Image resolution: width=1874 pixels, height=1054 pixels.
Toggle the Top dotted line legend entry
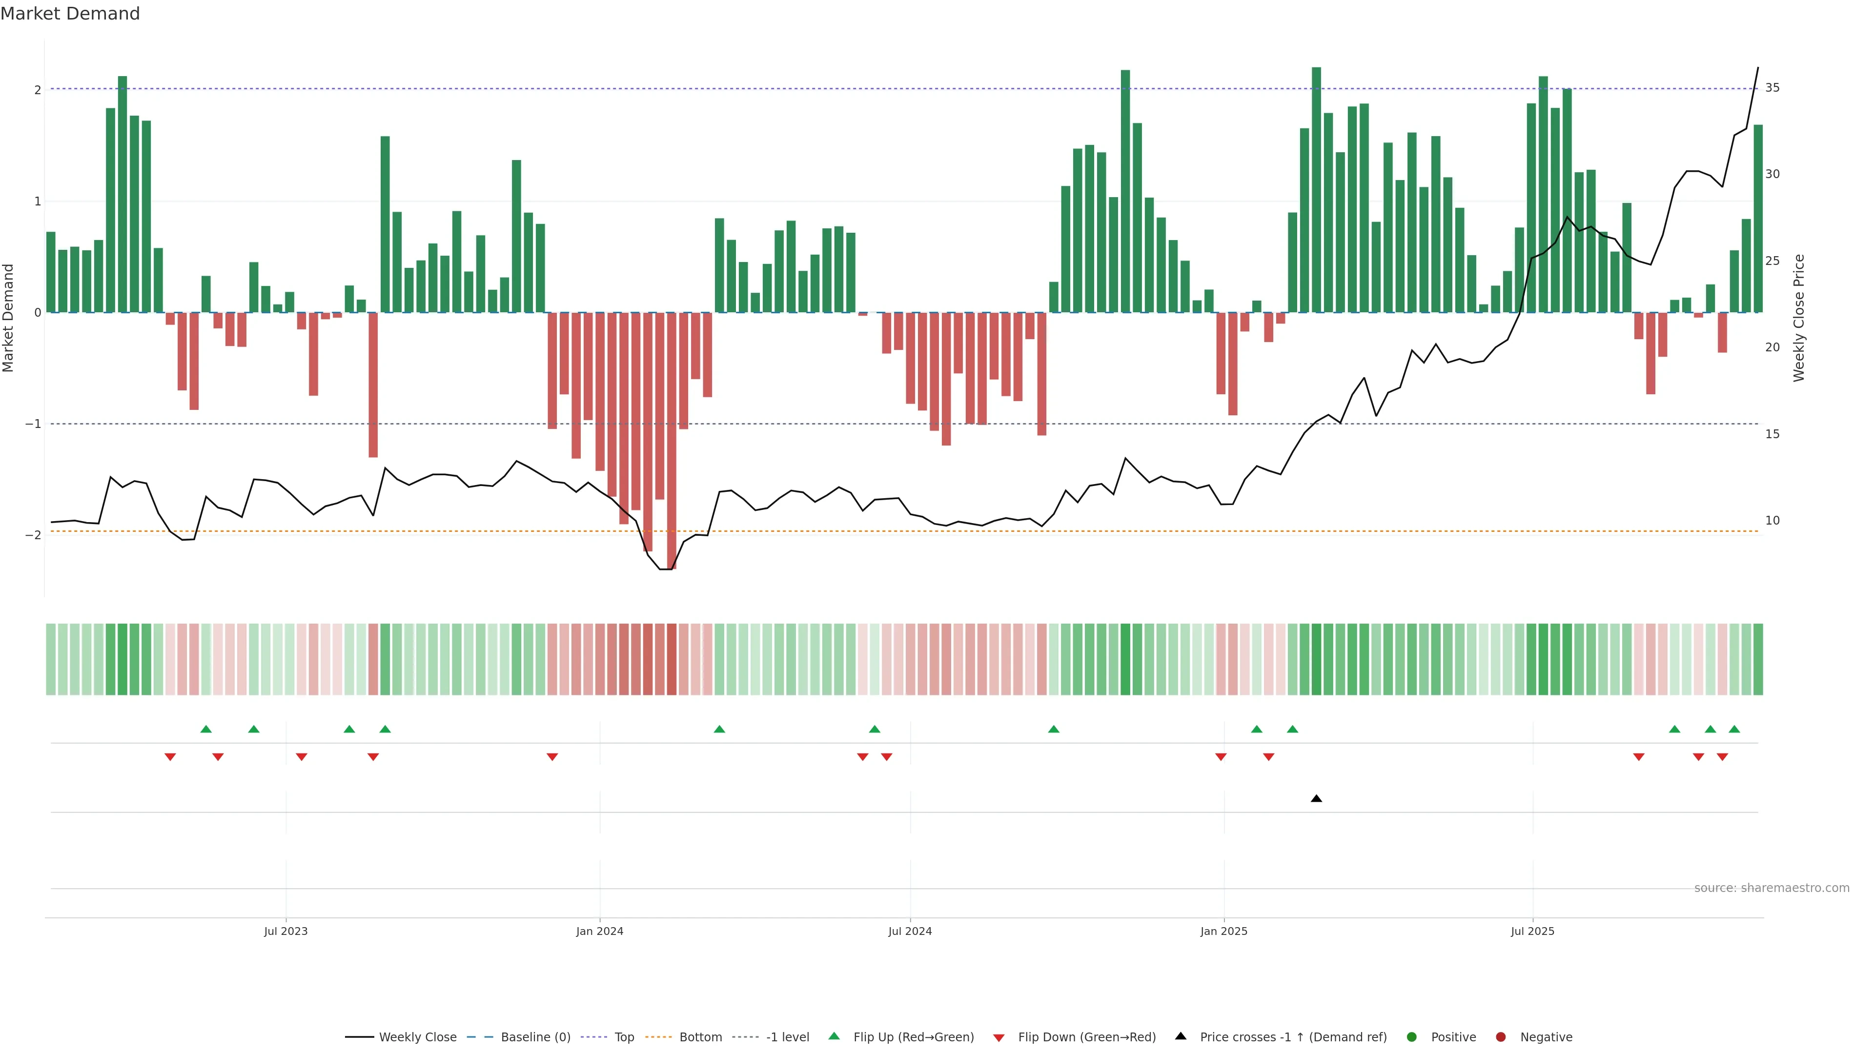click(x=624, y=1037)
